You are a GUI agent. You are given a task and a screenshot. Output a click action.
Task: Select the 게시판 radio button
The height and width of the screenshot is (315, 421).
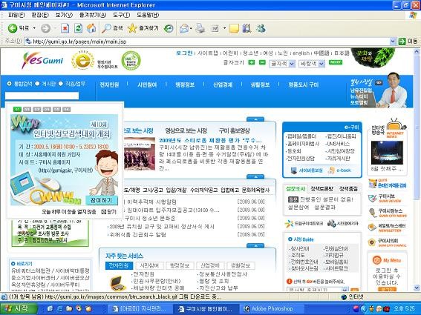pos(37,84)
